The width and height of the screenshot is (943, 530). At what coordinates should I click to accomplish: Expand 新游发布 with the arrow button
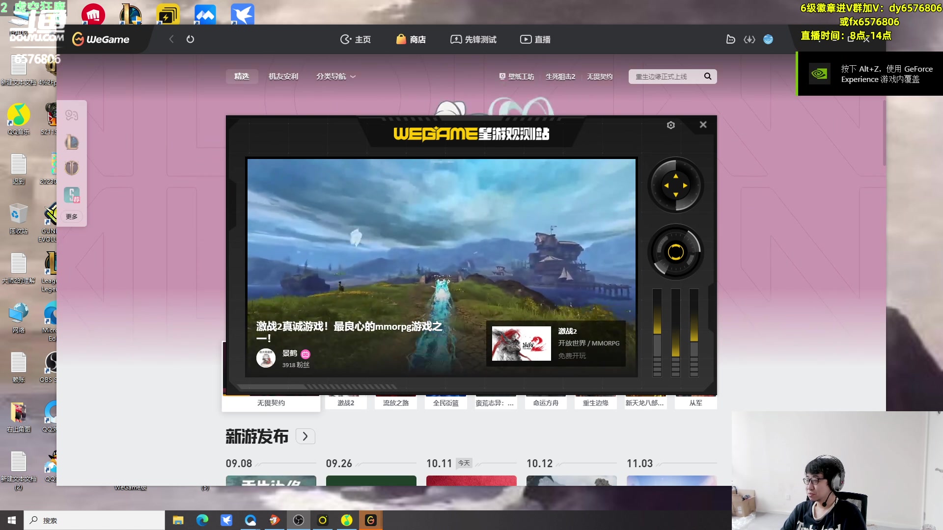click(x=305, y=436)
